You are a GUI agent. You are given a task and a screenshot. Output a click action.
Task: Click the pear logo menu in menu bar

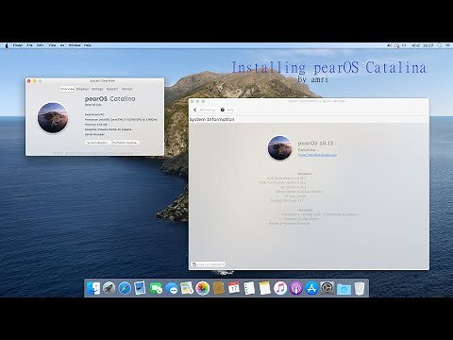tap(7, 45)
